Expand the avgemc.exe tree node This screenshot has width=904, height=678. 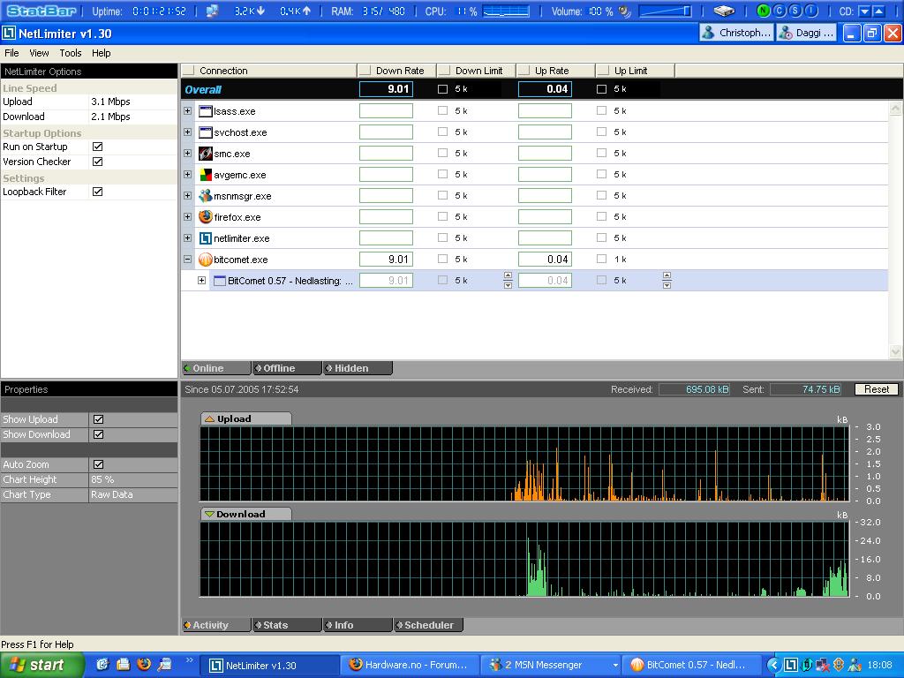click(187, 174)
